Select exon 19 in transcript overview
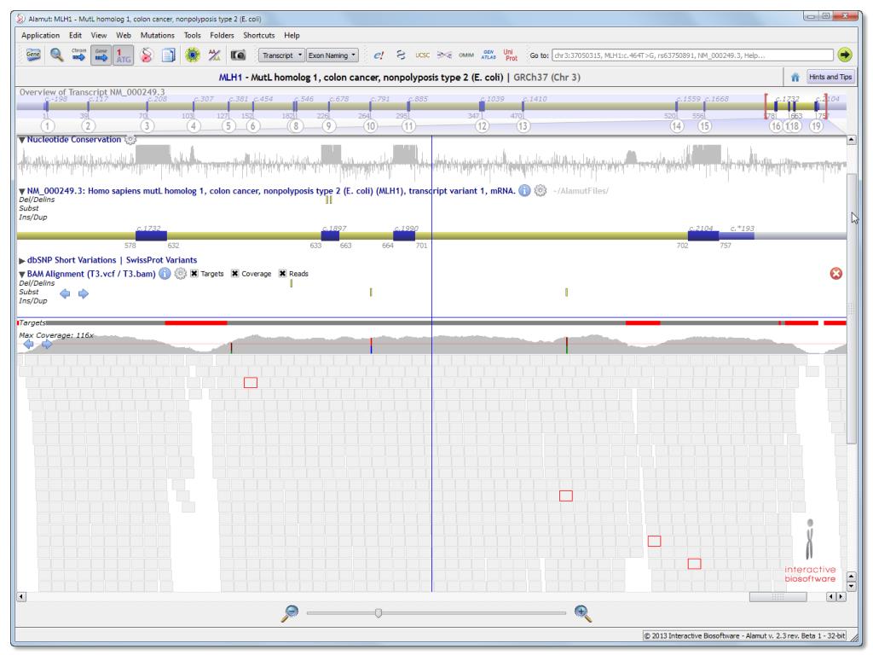 point(816,126)
